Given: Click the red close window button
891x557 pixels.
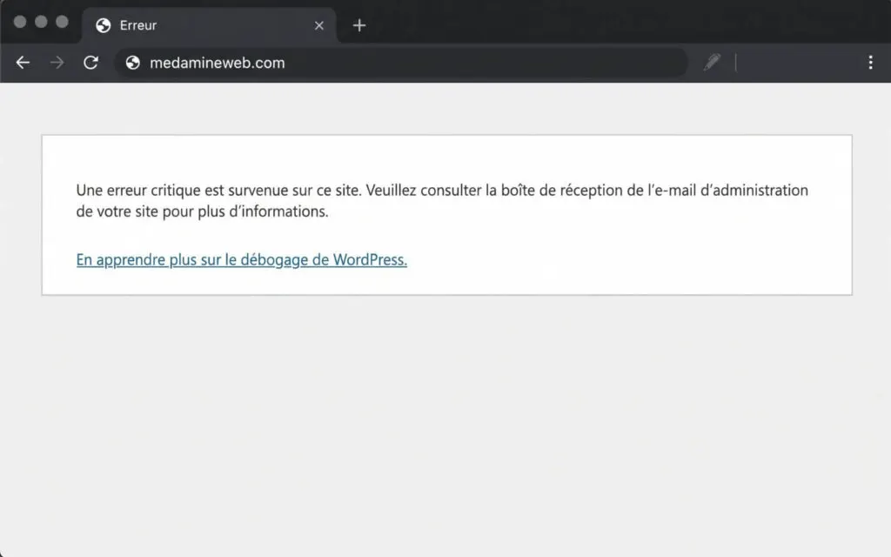Looking at the screenshot, I should pyautogui.click(x=20, y=22).
